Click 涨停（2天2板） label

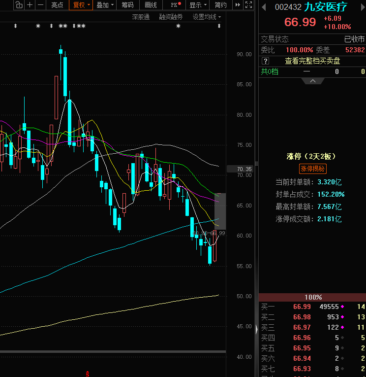pos(311,157)
